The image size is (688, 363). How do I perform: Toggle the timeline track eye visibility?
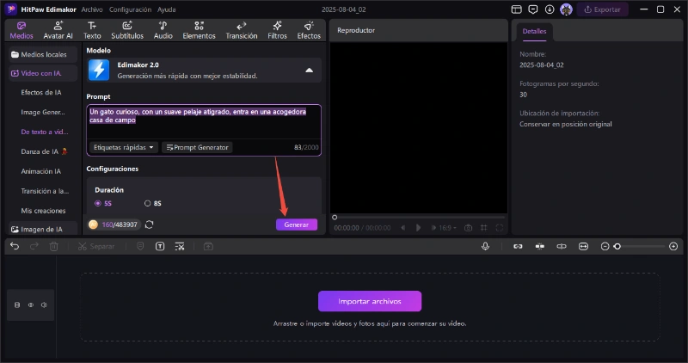30,305
